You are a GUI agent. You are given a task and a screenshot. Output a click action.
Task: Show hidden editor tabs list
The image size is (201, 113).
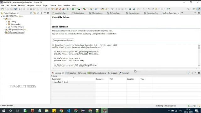coord(182,13)
